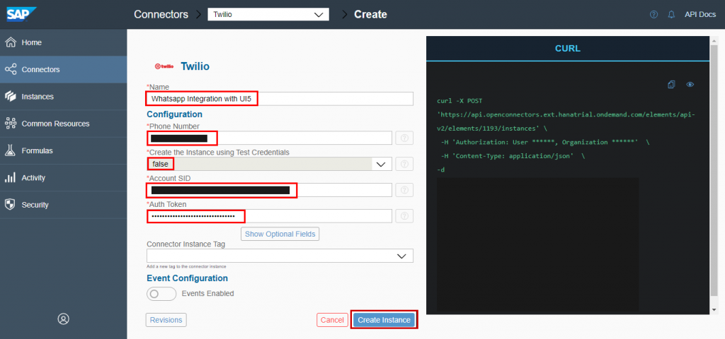Copy the CURL command icon
This screenshot has height=339, width=725.
point(671,85)
